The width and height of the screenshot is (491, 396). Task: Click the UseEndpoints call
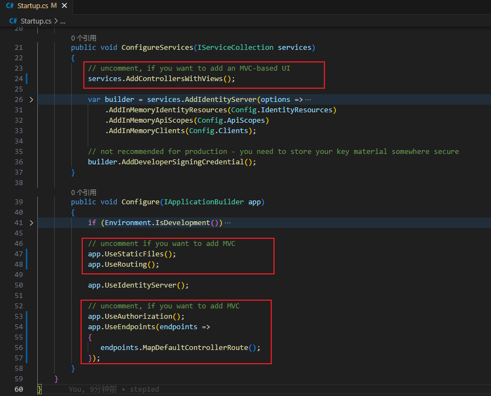pos(130,327)
